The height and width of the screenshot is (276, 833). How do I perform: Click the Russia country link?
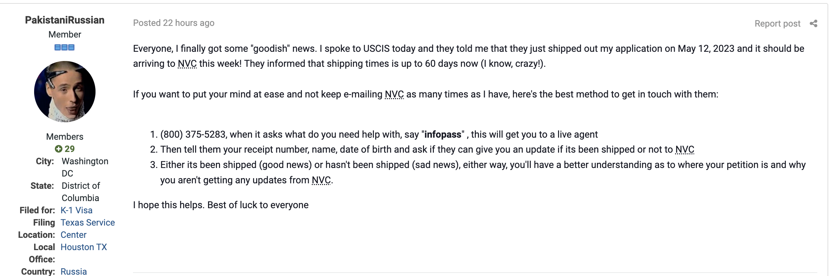click(x=74, y=272)
